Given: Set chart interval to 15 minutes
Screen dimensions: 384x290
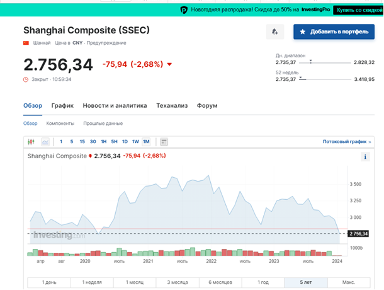Looking at the screenshot, I should tap(82, 142).
